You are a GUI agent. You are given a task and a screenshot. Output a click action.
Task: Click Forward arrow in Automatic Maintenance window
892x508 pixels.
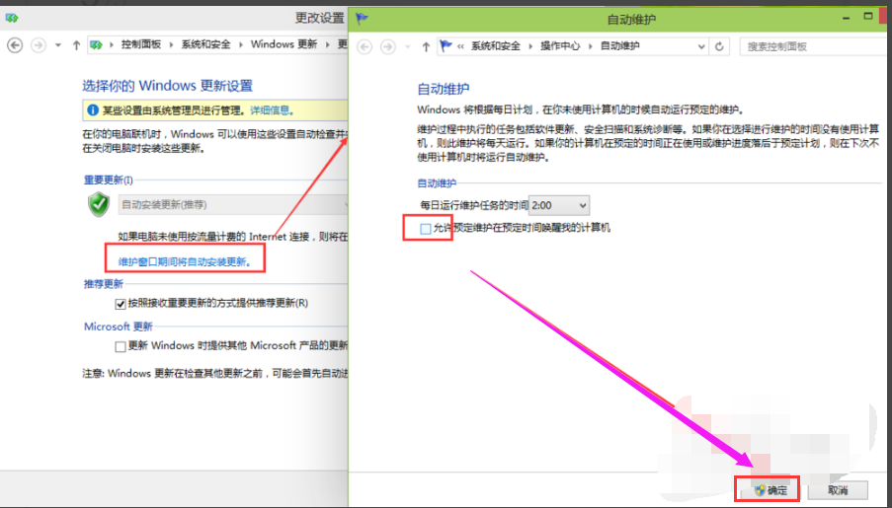coord(388,46)
